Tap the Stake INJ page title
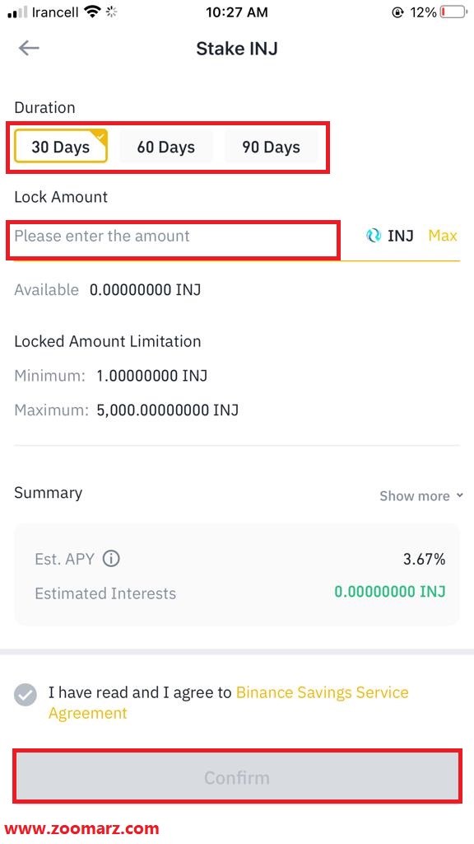Screen dimensions: 474x844 (x=237, y=49)
